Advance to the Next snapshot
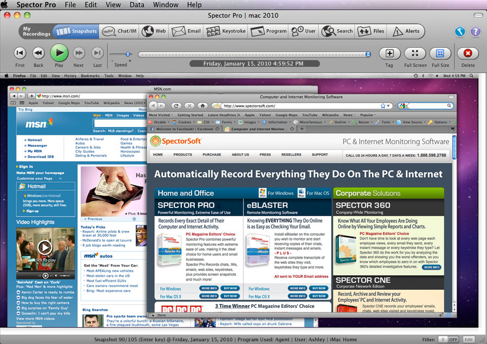The width and height of the screenshot is (487, 344). (x=79, y=53)
